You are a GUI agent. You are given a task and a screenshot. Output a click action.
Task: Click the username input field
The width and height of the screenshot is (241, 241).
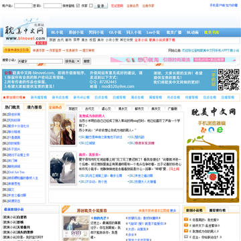click(23, 6)
